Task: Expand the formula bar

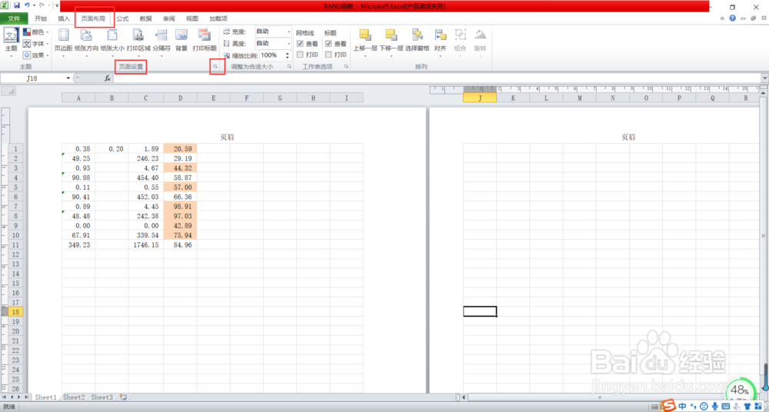Action: point(764,78)
